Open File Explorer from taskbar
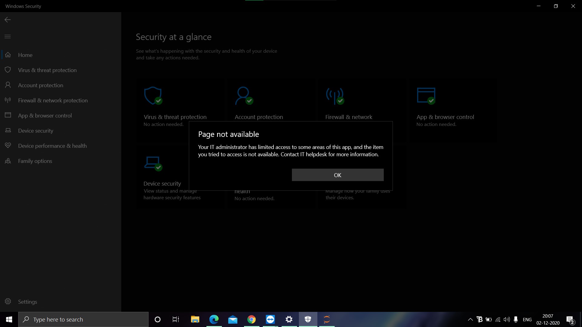The height and width of the screenshot is (327, 582). click(x=195, y=319)
